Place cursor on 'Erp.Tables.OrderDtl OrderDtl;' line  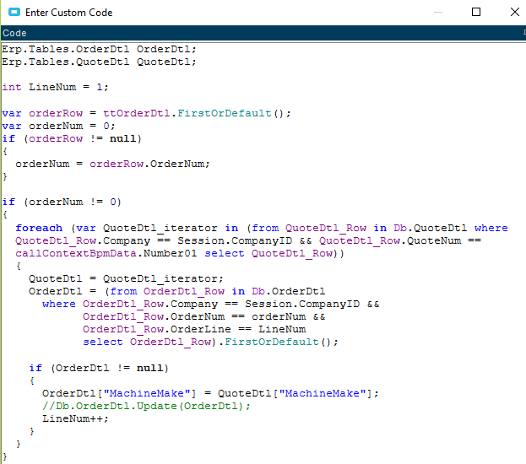(100, 49)
